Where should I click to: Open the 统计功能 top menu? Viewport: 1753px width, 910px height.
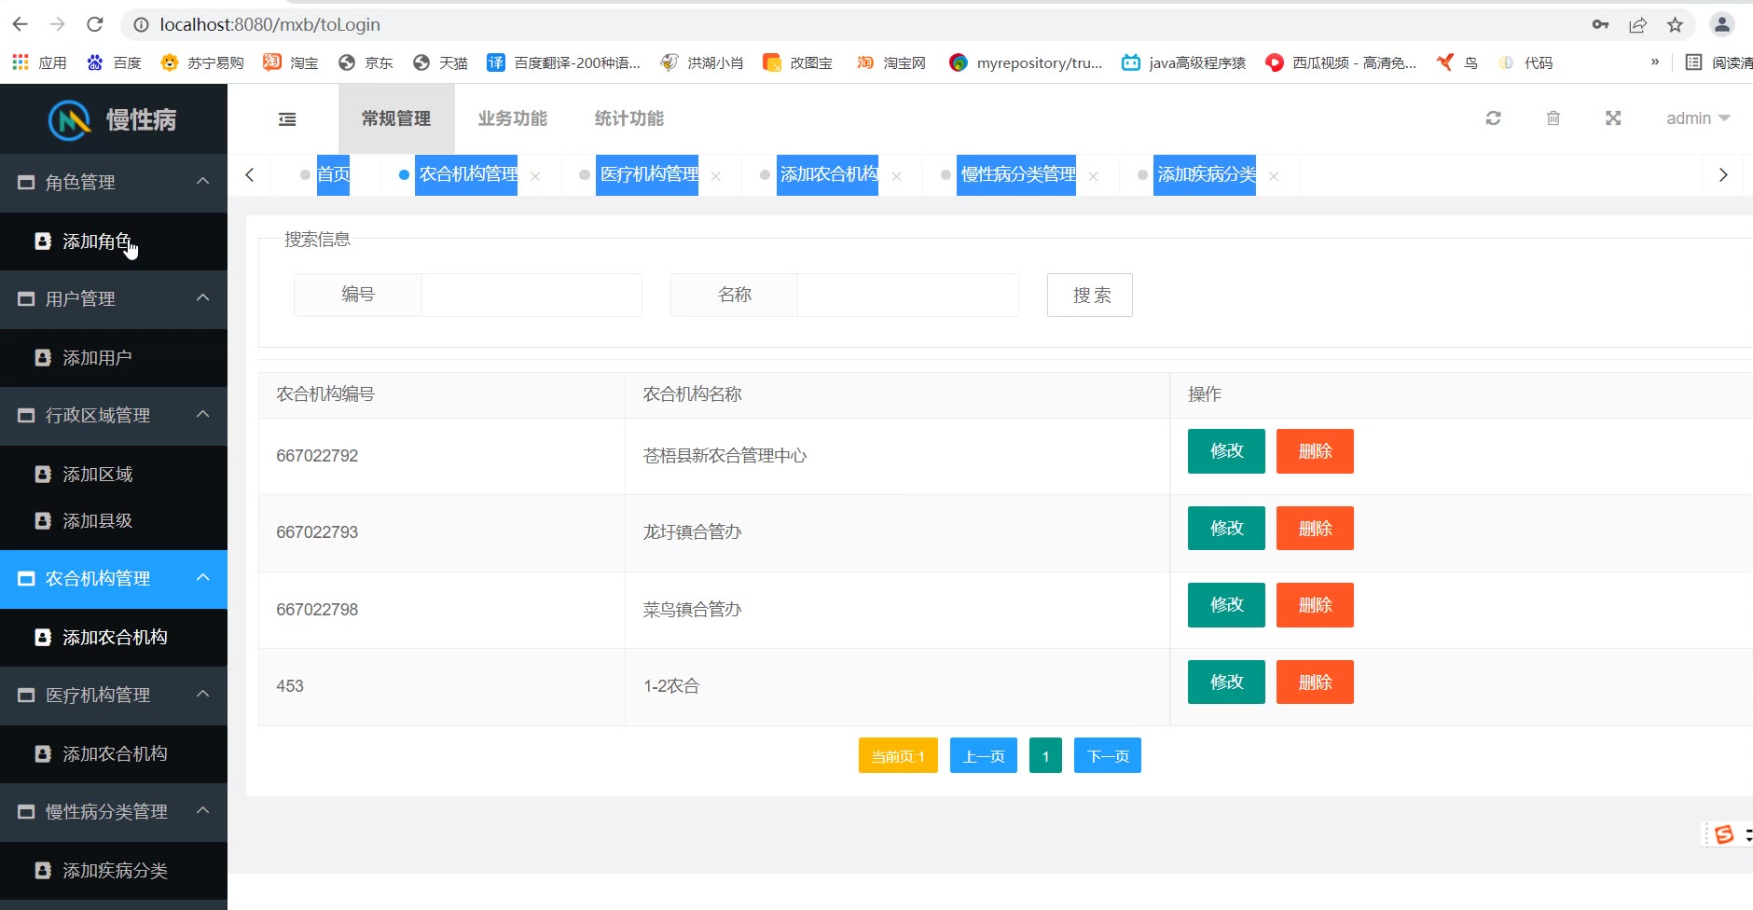tap(628, 118)
